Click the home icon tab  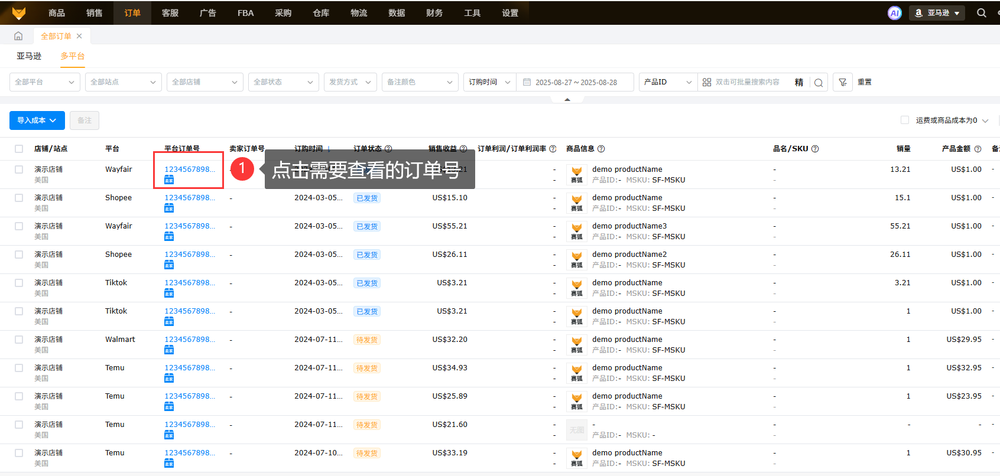coord(18,36)
